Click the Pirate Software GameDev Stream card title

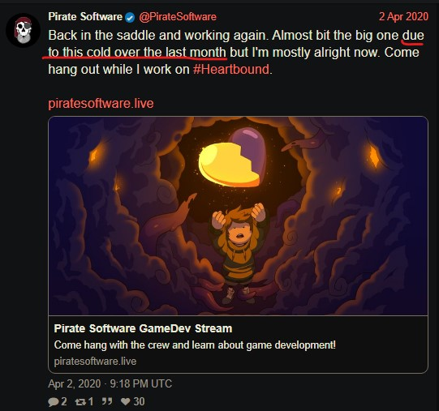pyautogui.click(x=143, y=328)
